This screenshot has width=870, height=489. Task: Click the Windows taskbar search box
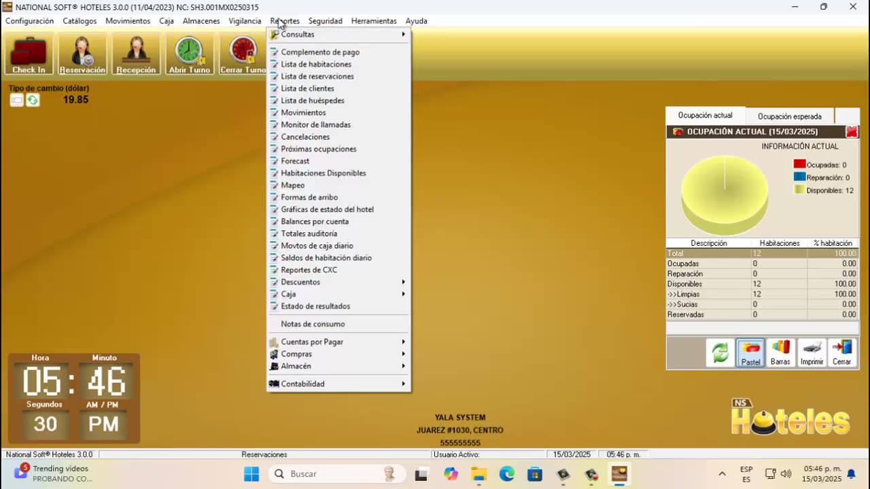(x=336, y=474)
